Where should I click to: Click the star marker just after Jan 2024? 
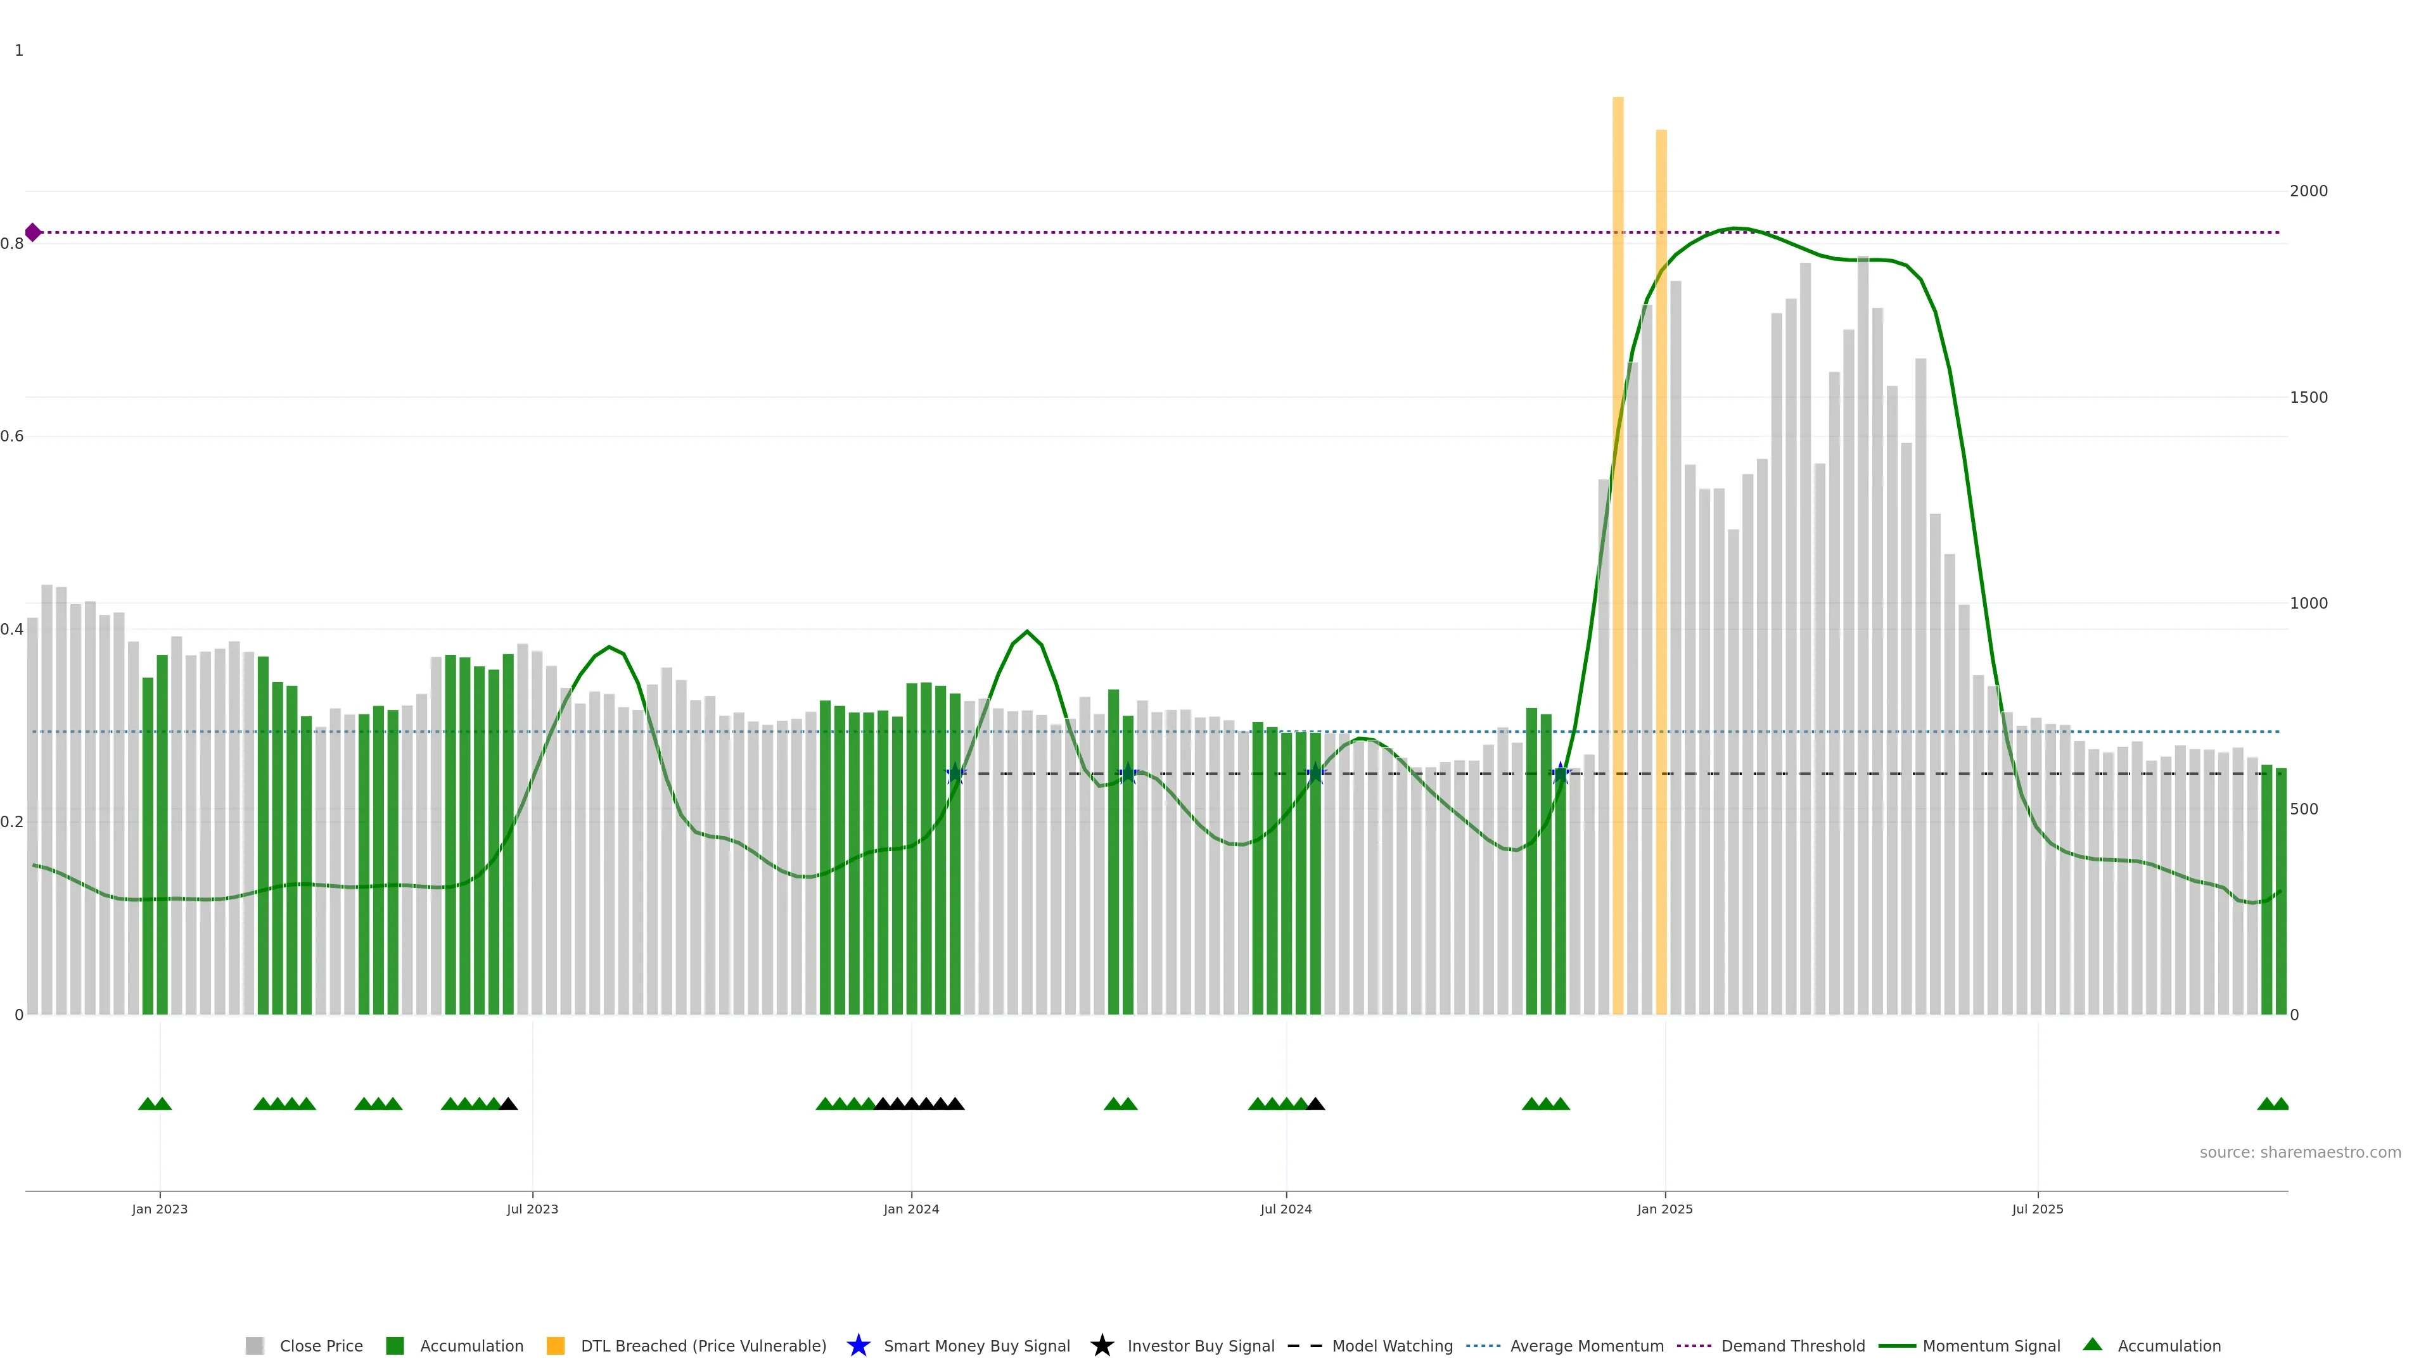pos(955,773)
